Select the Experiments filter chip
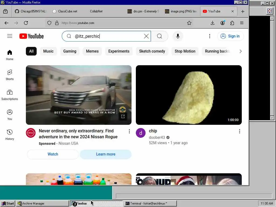 tap(119, 51)
